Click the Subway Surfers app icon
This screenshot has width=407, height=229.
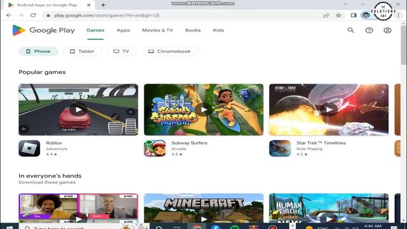pos(155,148)
